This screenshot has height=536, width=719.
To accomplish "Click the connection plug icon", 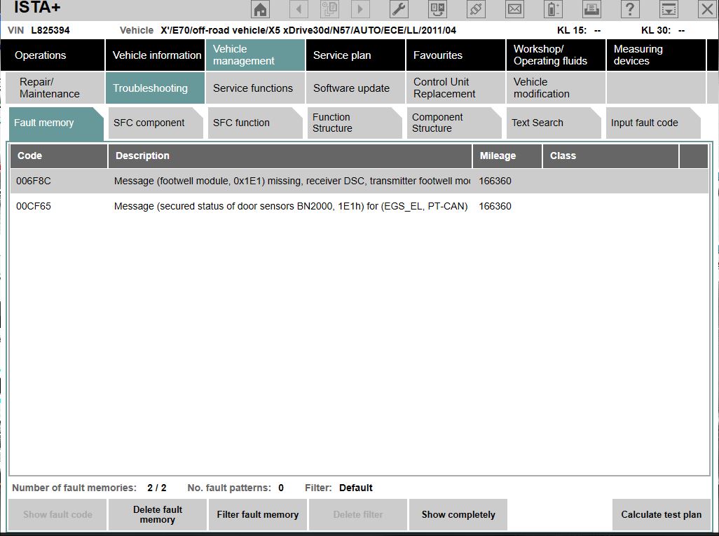I will click(477, 9).
